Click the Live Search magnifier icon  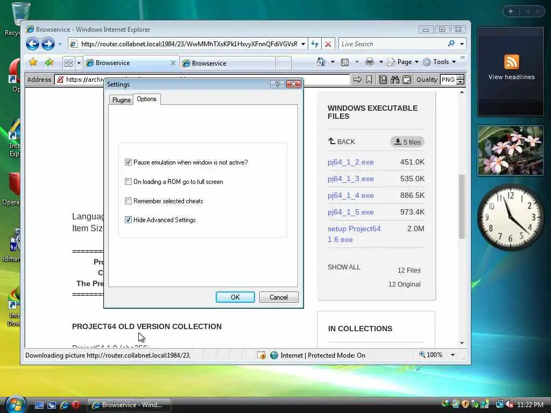451,44
